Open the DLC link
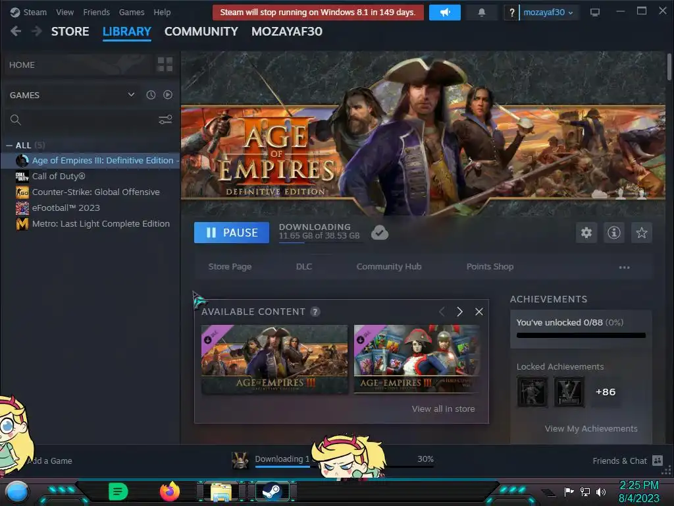 pos(304,266)
